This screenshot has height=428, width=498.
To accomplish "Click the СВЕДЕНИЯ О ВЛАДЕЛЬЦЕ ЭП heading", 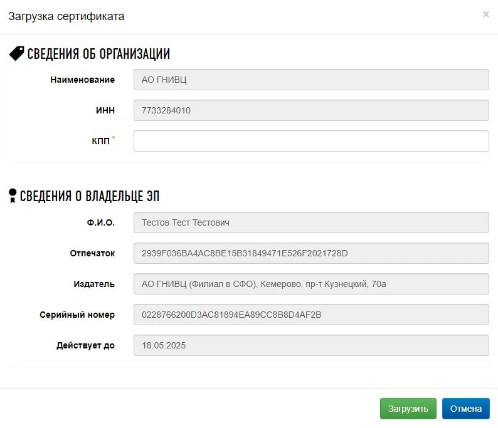I will pos(90,196).
